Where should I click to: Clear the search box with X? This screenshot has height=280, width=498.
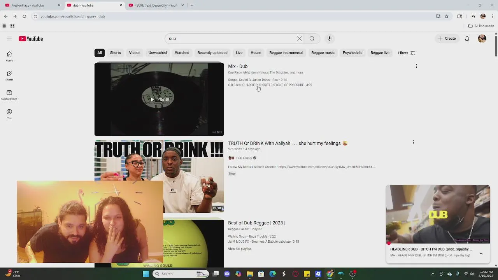300,38
